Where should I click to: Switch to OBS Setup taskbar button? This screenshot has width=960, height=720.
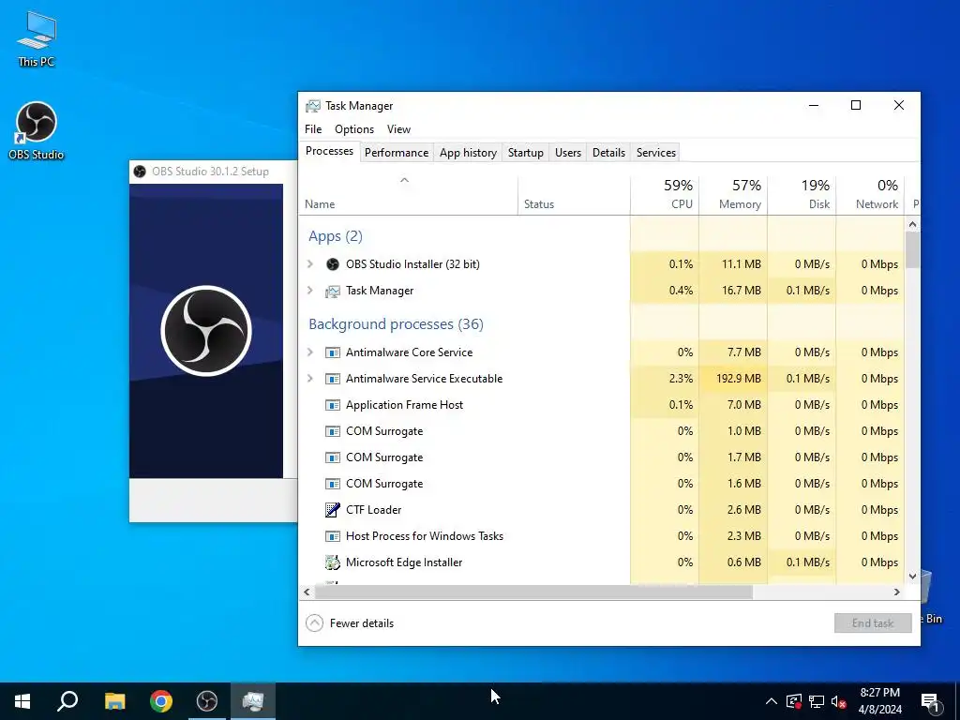207,701
